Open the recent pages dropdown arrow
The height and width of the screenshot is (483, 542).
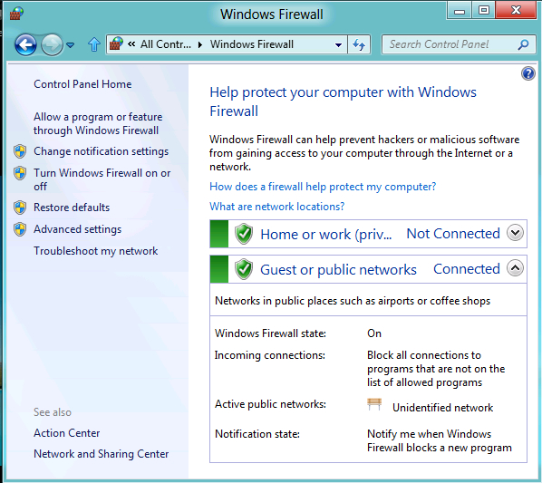pyautogui.click(x=71, y=45)
